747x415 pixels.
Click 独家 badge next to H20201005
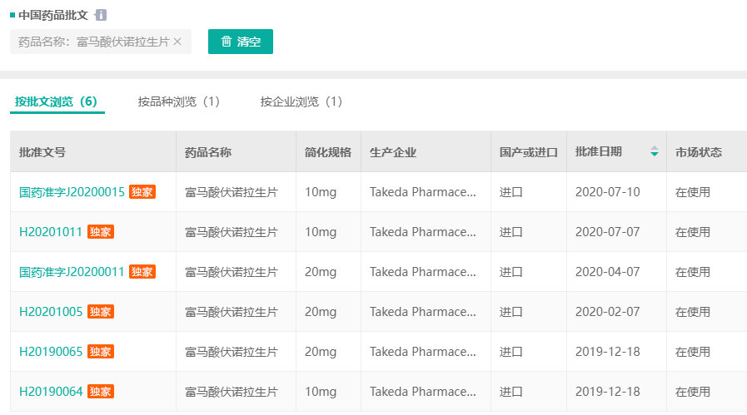click(x=101, y=312)
